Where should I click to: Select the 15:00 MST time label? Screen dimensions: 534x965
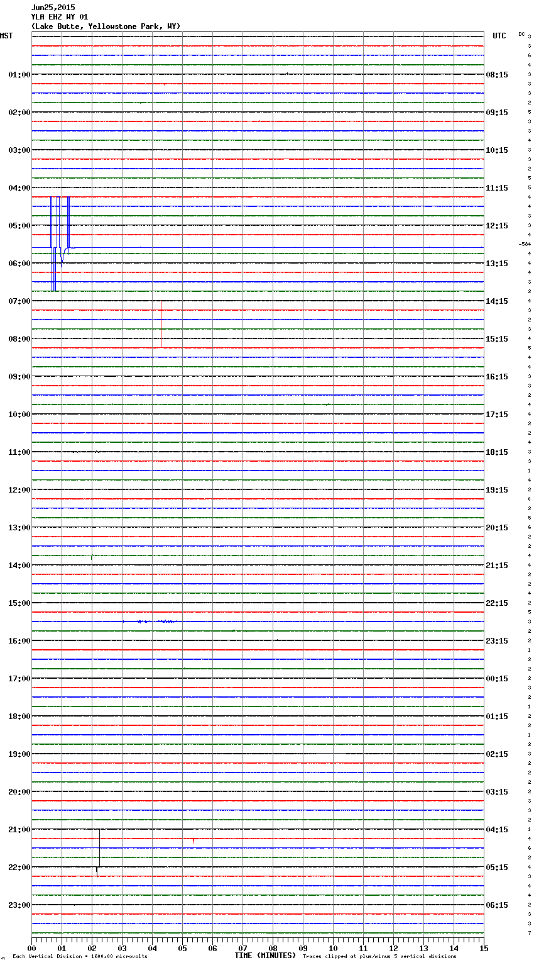click(x=19, y=603)
